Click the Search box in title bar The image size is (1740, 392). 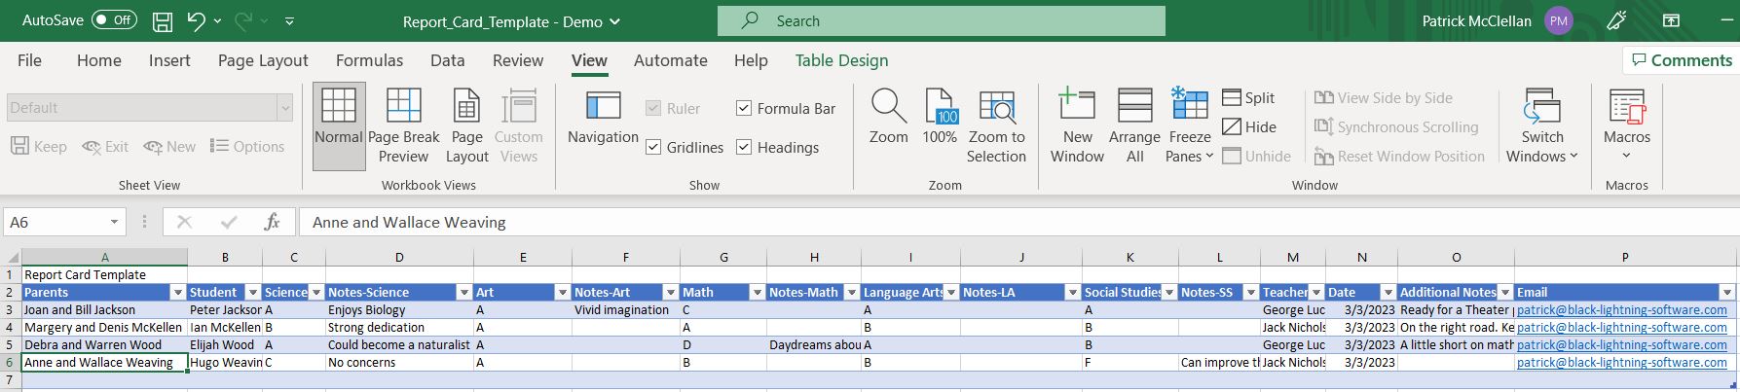(x=941, y=20)
